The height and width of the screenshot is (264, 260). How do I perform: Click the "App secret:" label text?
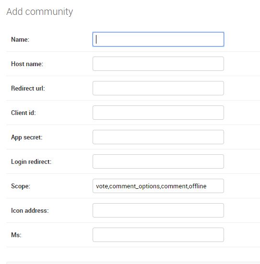point(27,137)
